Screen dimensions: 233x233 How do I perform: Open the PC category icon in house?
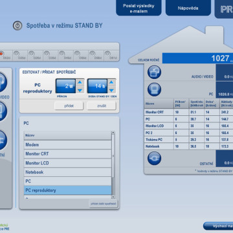point(154,89)
